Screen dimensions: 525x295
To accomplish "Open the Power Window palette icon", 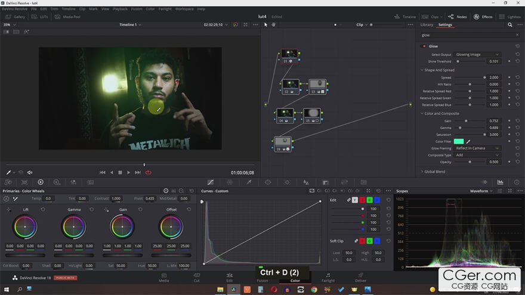I will coord(268,182).
